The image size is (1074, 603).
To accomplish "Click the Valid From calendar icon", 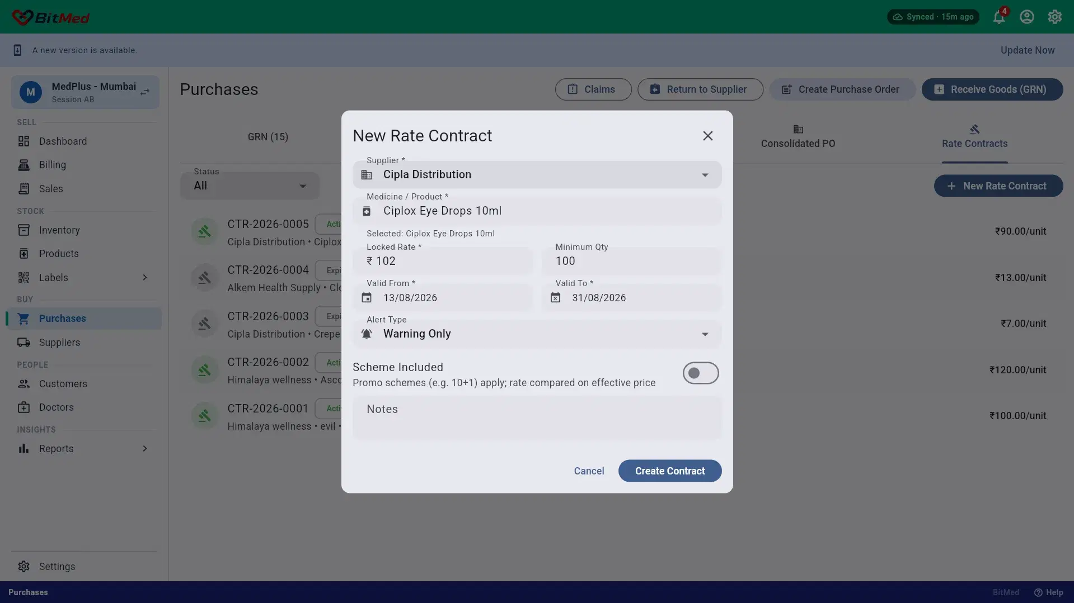I will pos(367,298).
